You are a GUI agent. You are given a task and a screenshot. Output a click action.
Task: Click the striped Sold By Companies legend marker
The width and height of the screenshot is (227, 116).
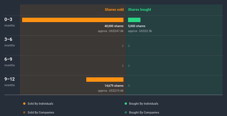point(24,112)
